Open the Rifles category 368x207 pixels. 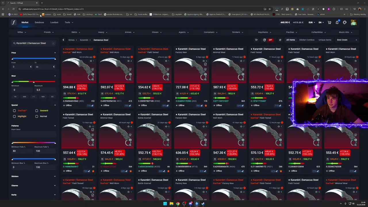pyautogui.click(x=22, y=32)
